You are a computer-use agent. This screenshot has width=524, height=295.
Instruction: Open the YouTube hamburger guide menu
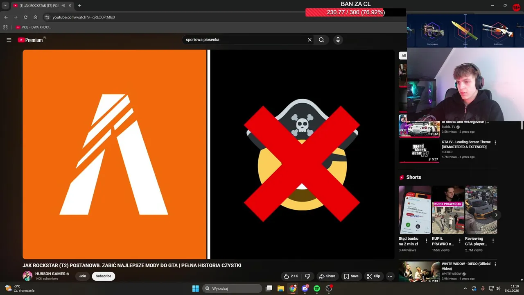click(9, 40)
